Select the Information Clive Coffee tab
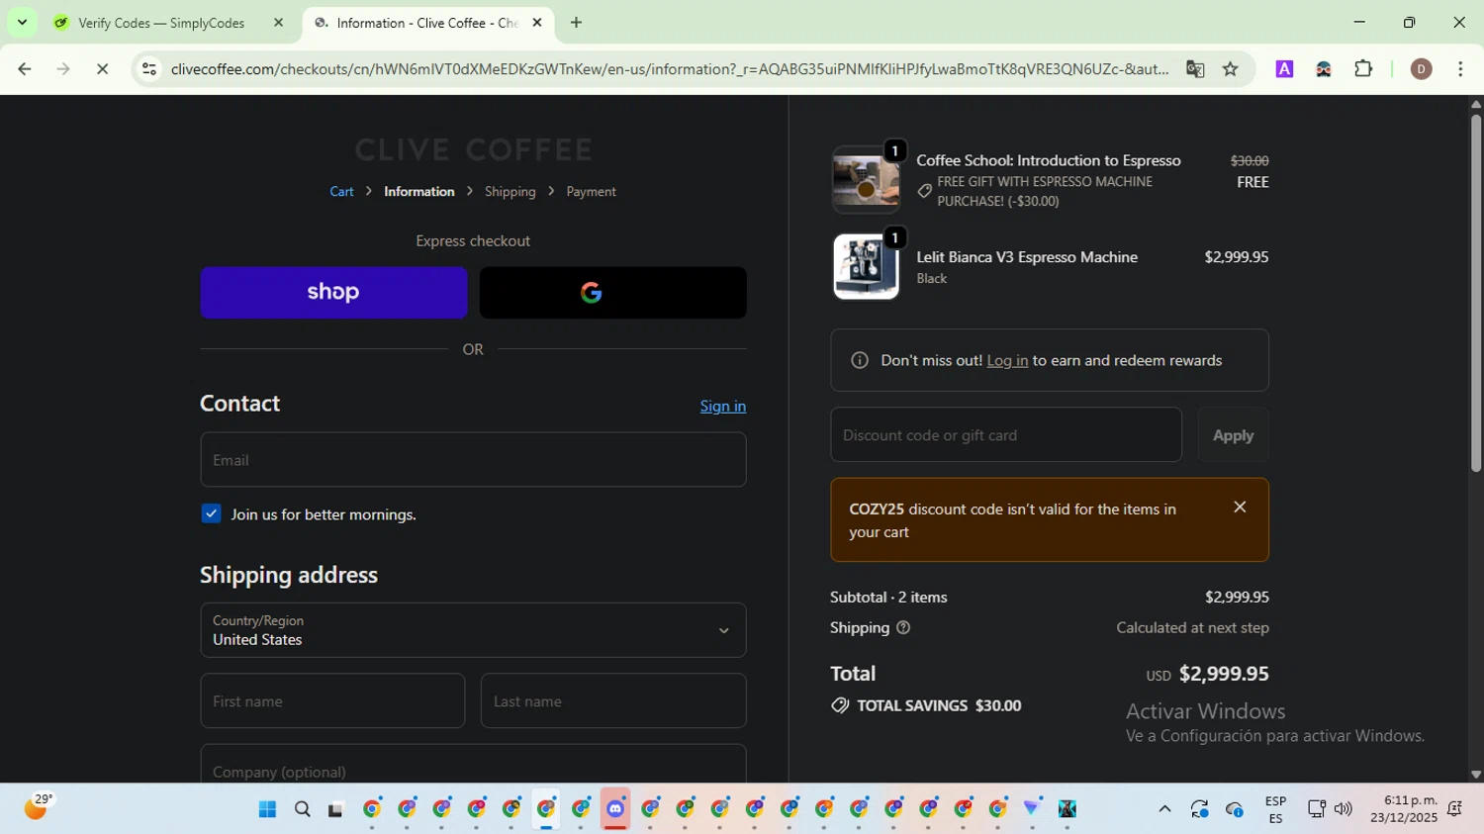 (425, 23)
